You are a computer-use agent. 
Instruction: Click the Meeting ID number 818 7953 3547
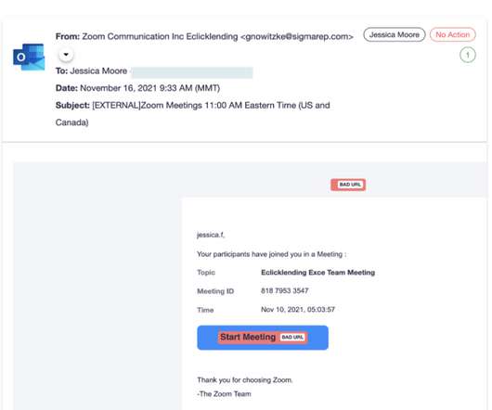click(x=285, y=291)
